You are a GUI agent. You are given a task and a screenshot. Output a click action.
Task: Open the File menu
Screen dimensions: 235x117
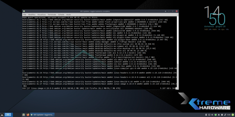click(x=25, y=14)
